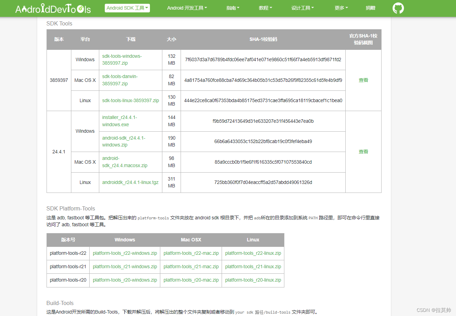
Task: Select SHA-1 hash starting with 85a9cccb
Action: 263,162
